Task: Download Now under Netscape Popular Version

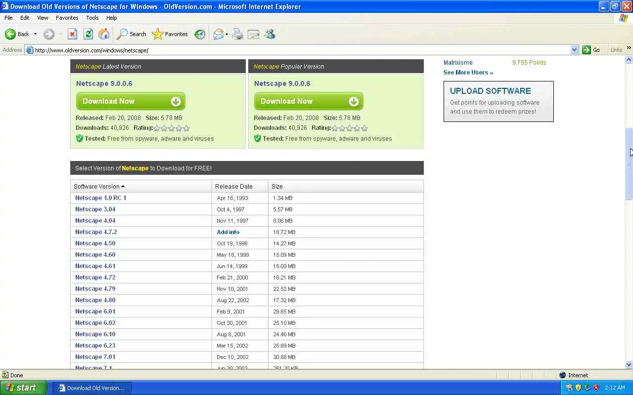Action: click(x=309, y=101)
